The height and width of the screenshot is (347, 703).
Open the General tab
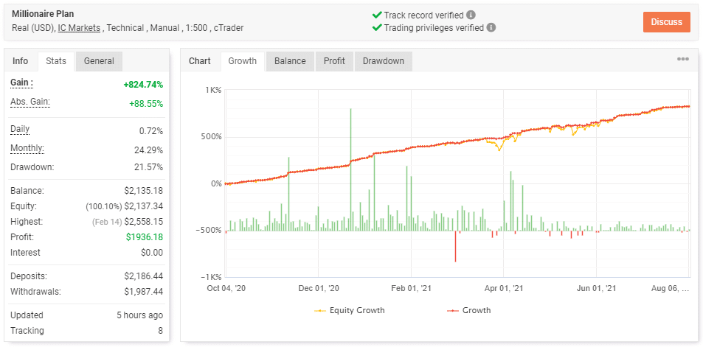point(99,61)
